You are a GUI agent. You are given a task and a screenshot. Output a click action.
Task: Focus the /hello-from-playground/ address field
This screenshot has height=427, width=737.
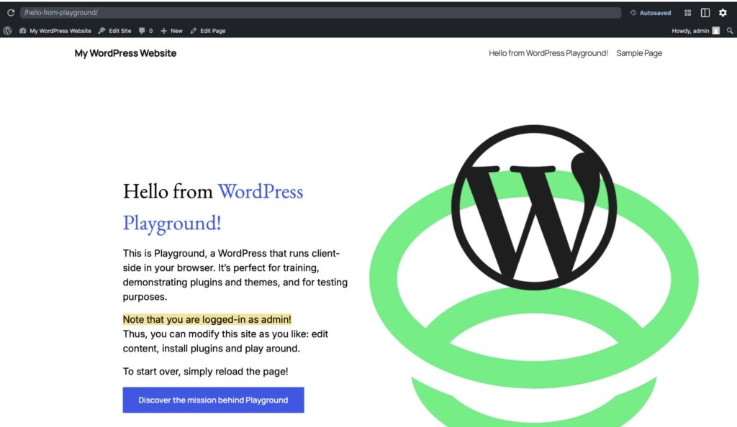[320, 13]
